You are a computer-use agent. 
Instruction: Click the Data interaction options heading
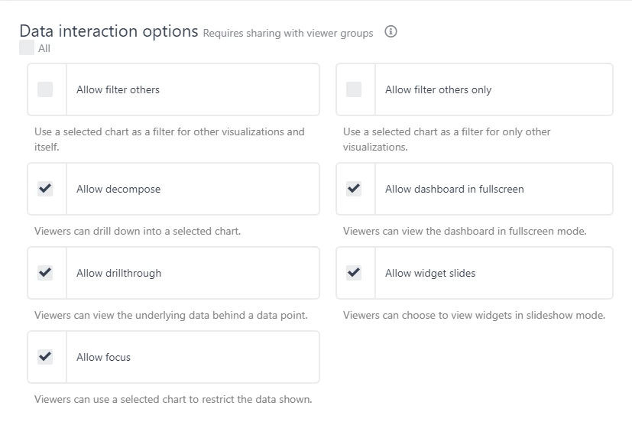(x=109, y=31)
